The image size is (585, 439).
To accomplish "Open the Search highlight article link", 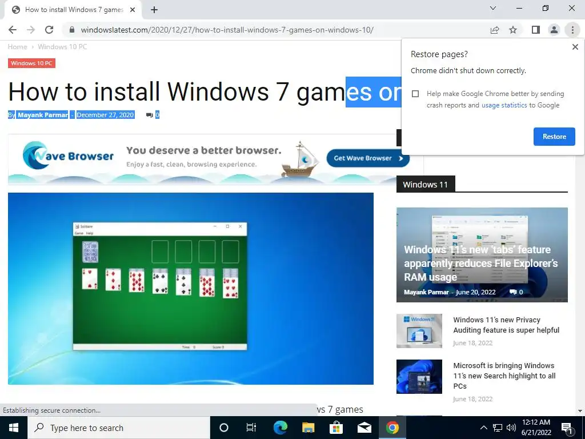I will pyautogui.click(x=504, y=376).
